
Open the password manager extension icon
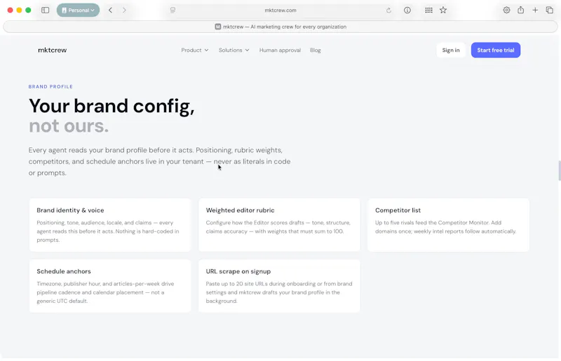point(407,10)
